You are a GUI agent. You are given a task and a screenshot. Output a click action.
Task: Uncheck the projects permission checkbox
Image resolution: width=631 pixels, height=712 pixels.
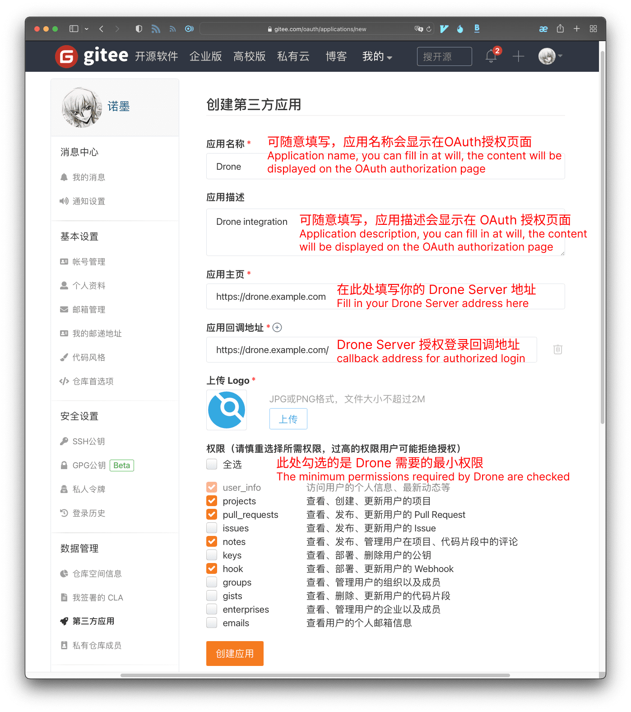click(212, 501)
